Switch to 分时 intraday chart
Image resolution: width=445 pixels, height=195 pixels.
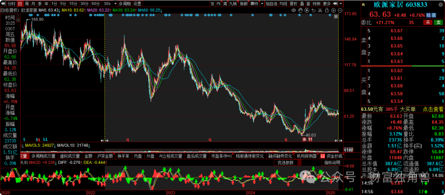pyautogui.click(x=12, y=4)
